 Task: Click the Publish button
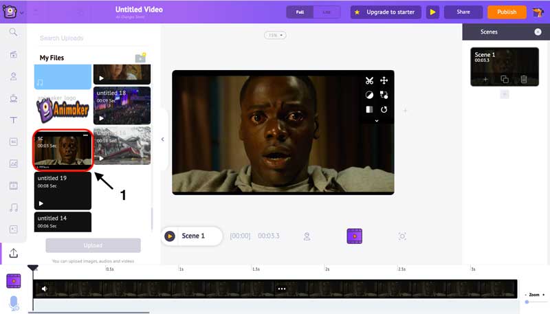coord(507,12)
